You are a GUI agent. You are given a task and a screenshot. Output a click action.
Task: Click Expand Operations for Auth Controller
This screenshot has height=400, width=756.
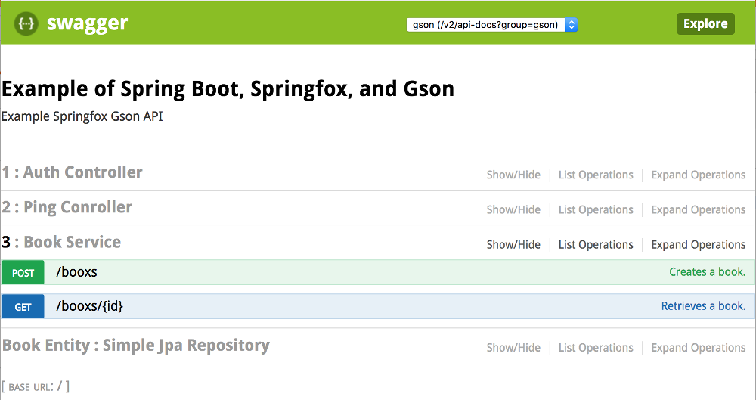699,175
